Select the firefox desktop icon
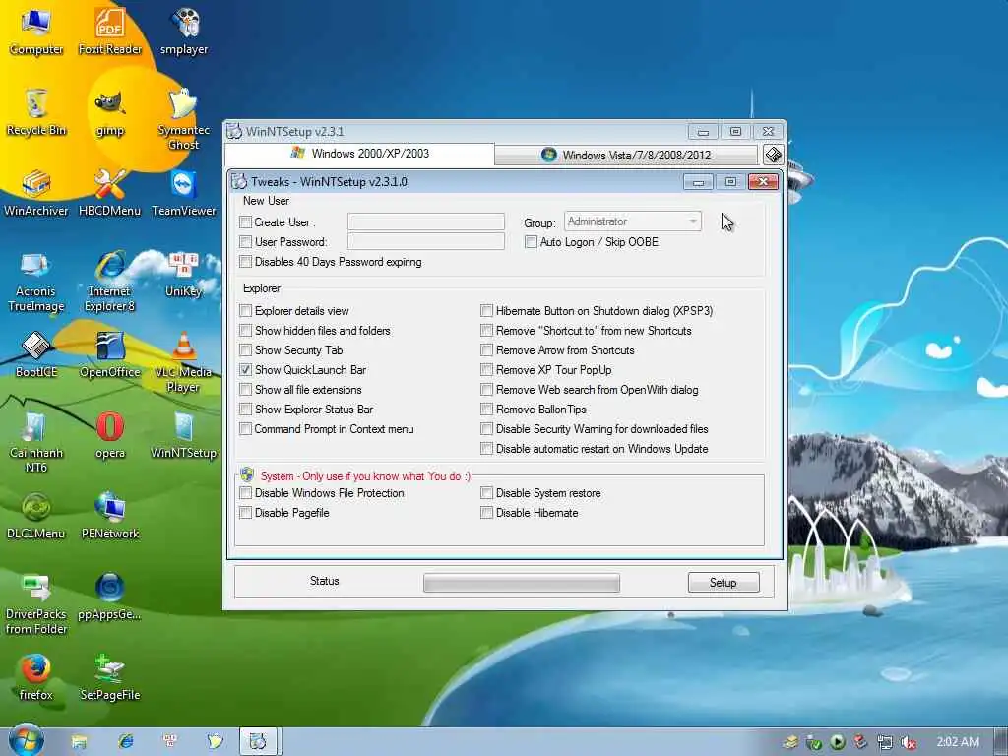Image resolution: width=1008 pixels, height=756 pixels. coord(36,677)
